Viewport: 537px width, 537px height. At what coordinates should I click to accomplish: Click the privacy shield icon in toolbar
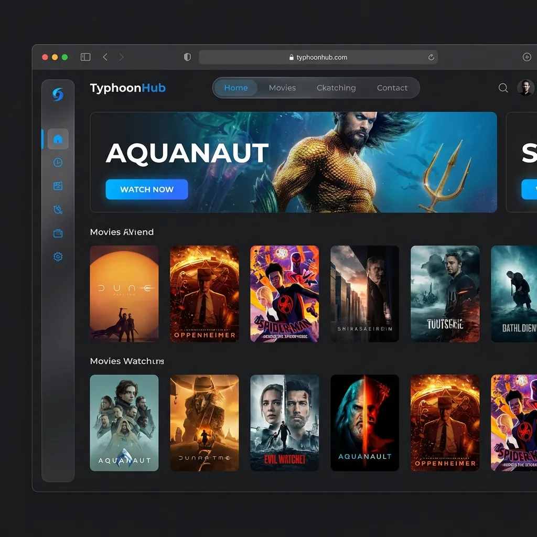pyautogui.click(x=187, y=57)
